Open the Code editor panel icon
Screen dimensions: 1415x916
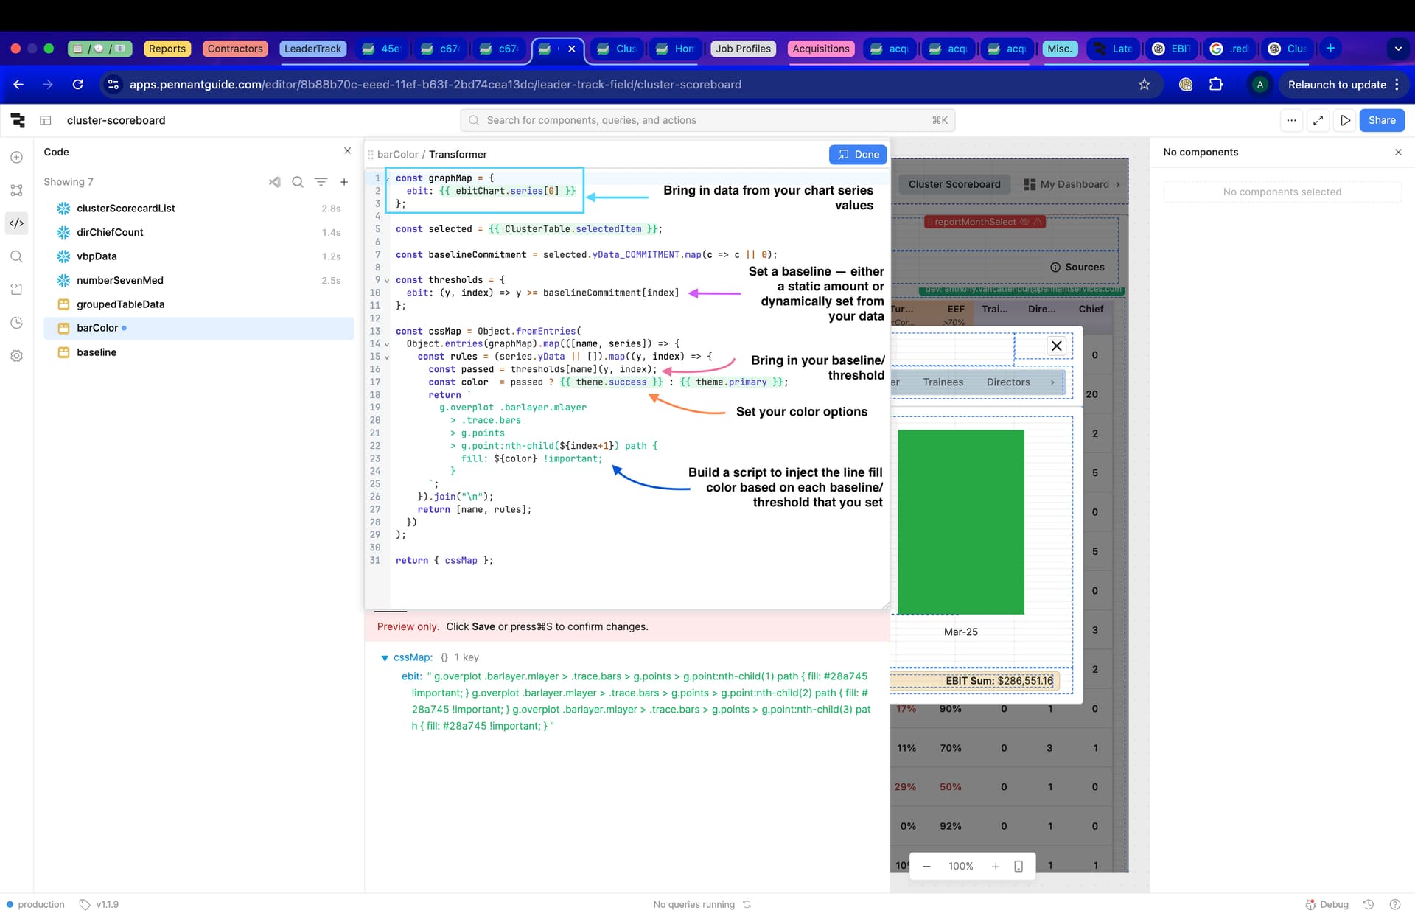click(x=17, y=223)
